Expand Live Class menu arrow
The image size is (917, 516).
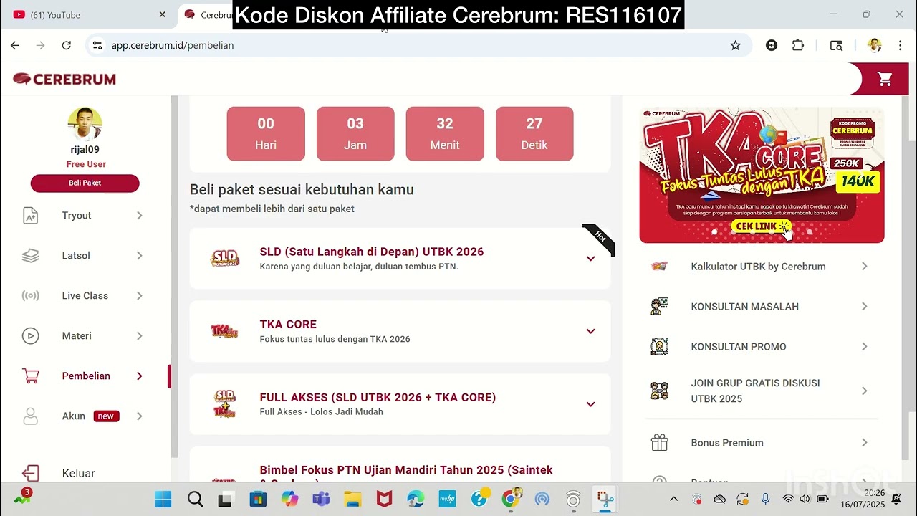pyautogui.click(x=140, y=296)
